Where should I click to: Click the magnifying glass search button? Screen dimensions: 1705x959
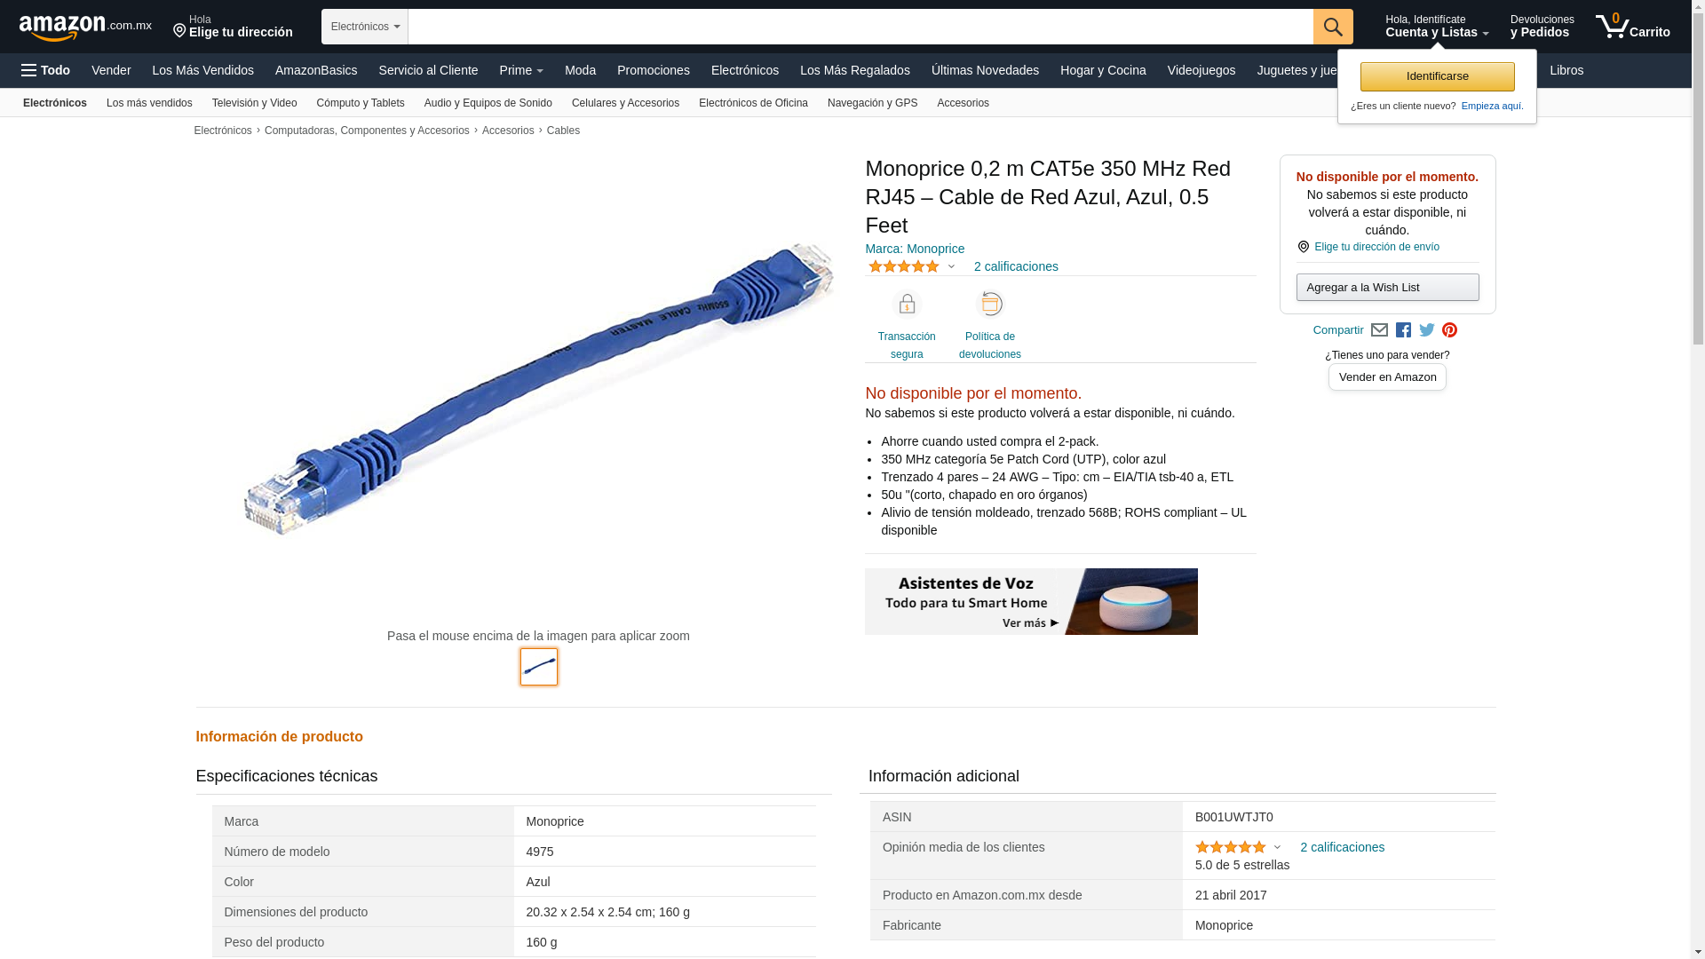(1333, 27)
